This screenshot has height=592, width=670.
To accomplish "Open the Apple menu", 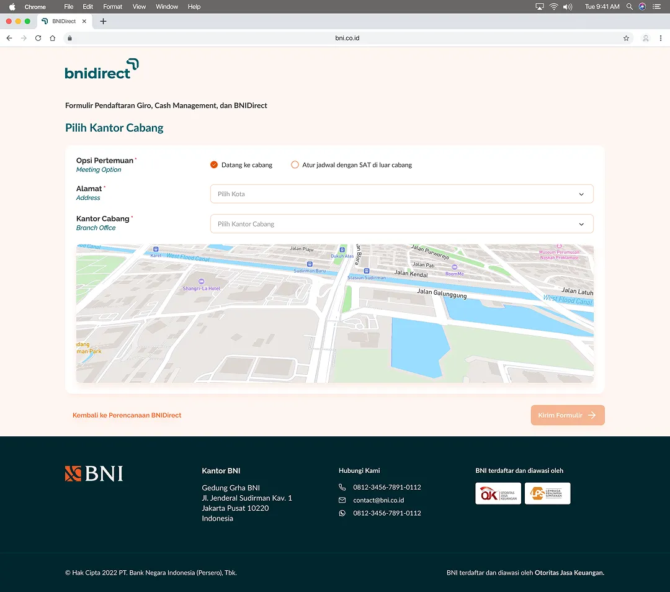I will pyautogui.click(x=12, y=6).
